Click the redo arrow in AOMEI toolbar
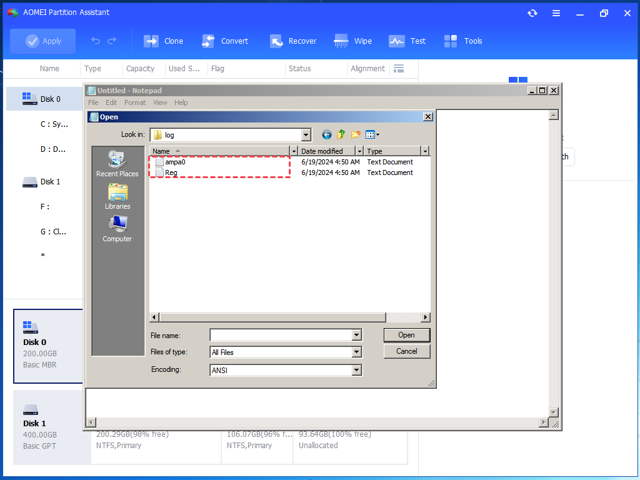The width and height of the screenshot is (640, 480). tap(112, 41)
